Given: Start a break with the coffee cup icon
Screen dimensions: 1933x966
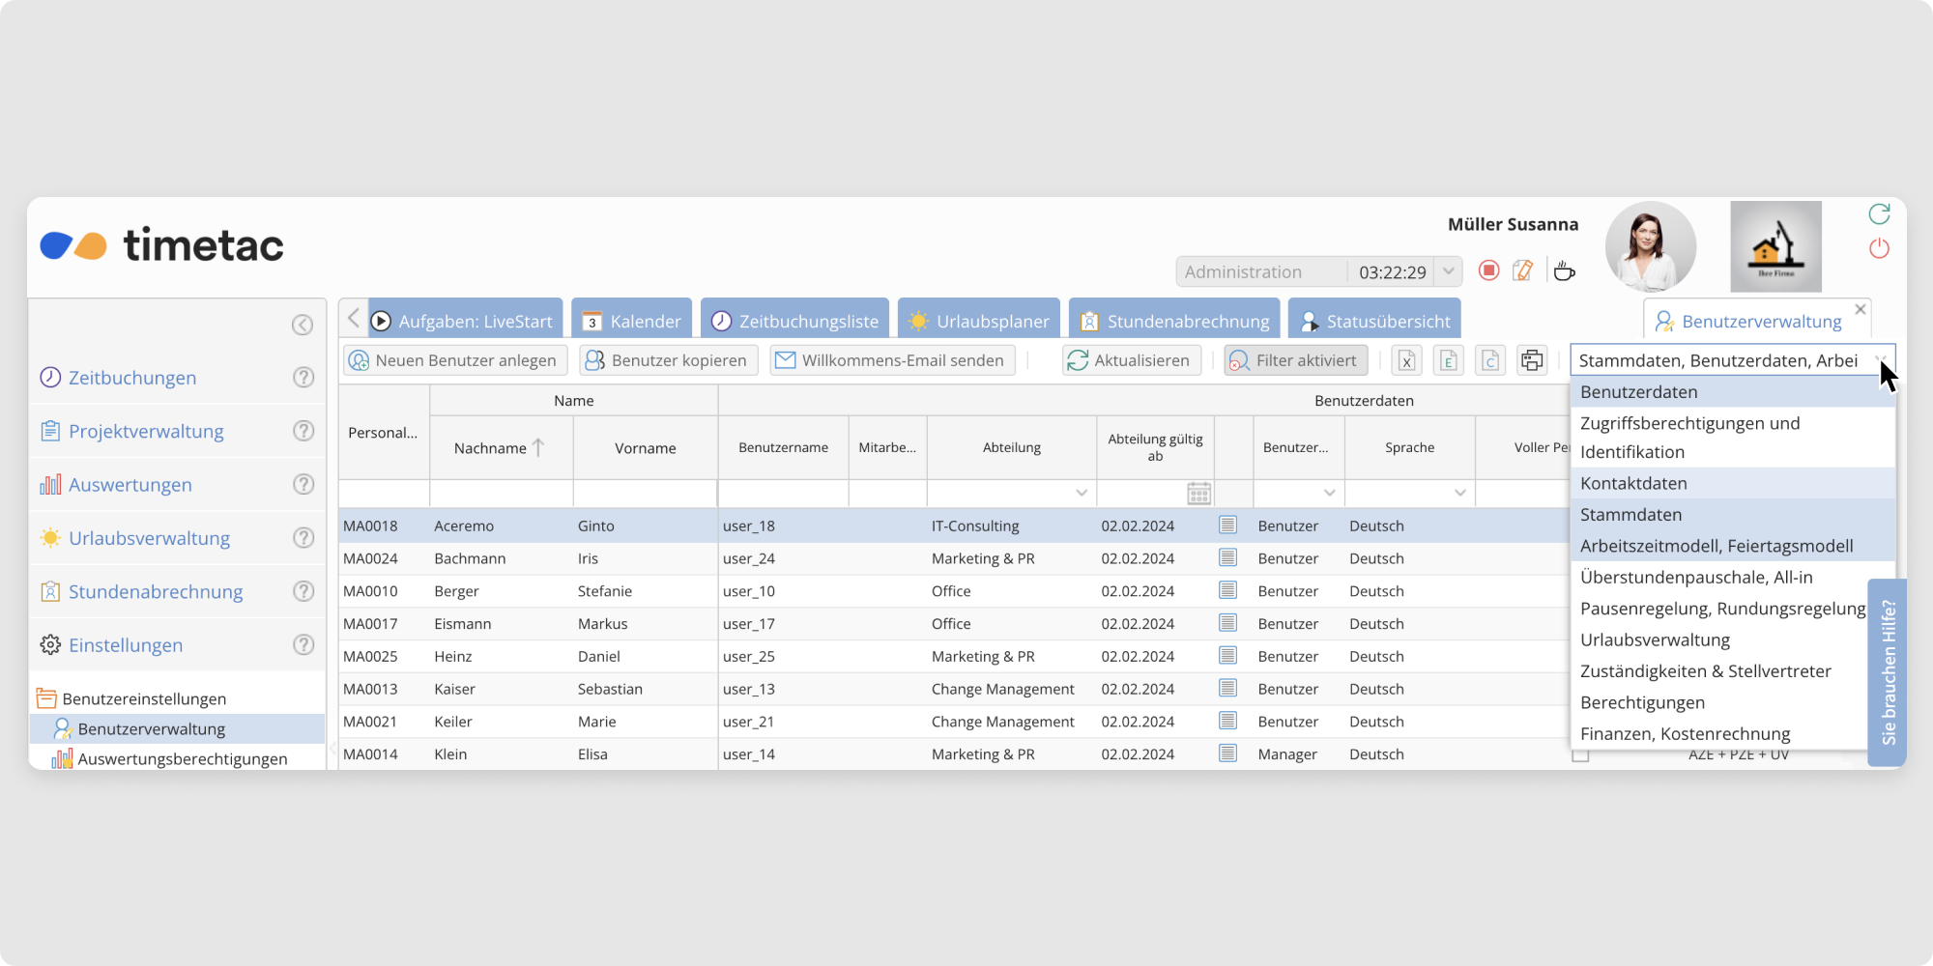Looking at the screenshot, I should click(x=1564, y=271).
